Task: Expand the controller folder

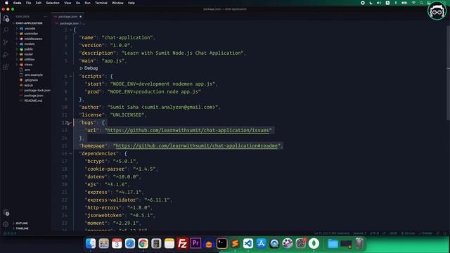Action: point(31,34)
